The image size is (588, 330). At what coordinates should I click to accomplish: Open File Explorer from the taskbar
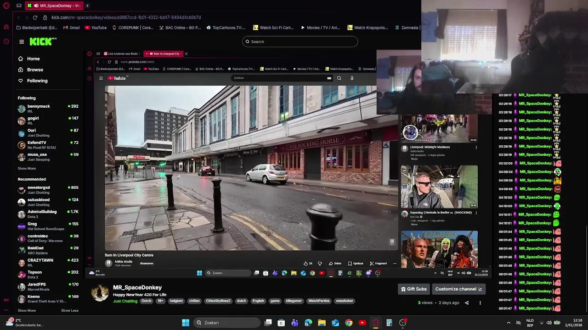[322, 323]
